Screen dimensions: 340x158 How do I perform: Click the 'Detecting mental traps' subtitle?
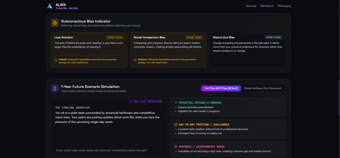click(x=101, y=26)
